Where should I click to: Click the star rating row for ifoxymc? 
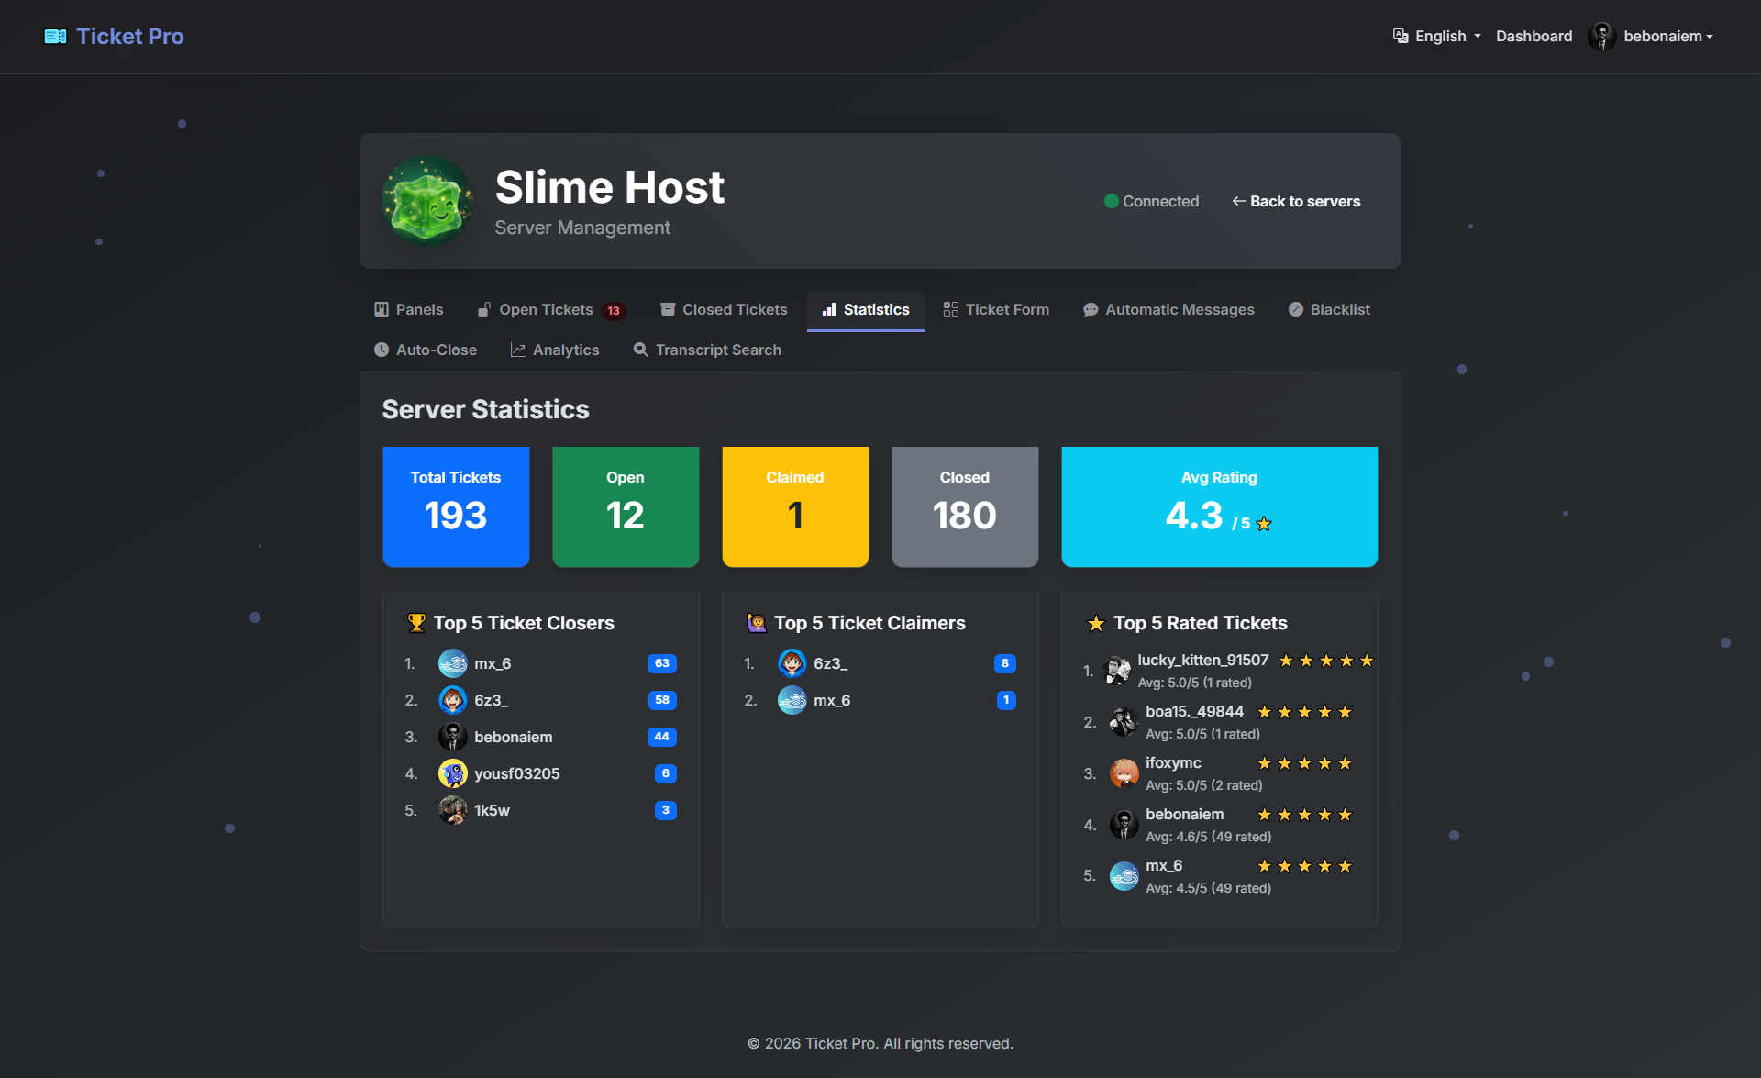click(x=1304, y=763)
